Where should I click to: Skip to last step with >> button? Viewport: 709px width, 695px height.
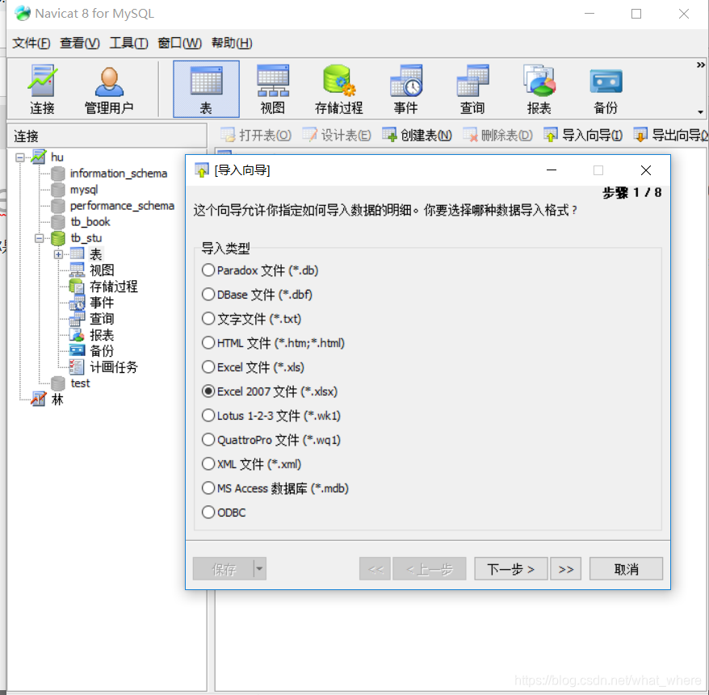(565, 568)
